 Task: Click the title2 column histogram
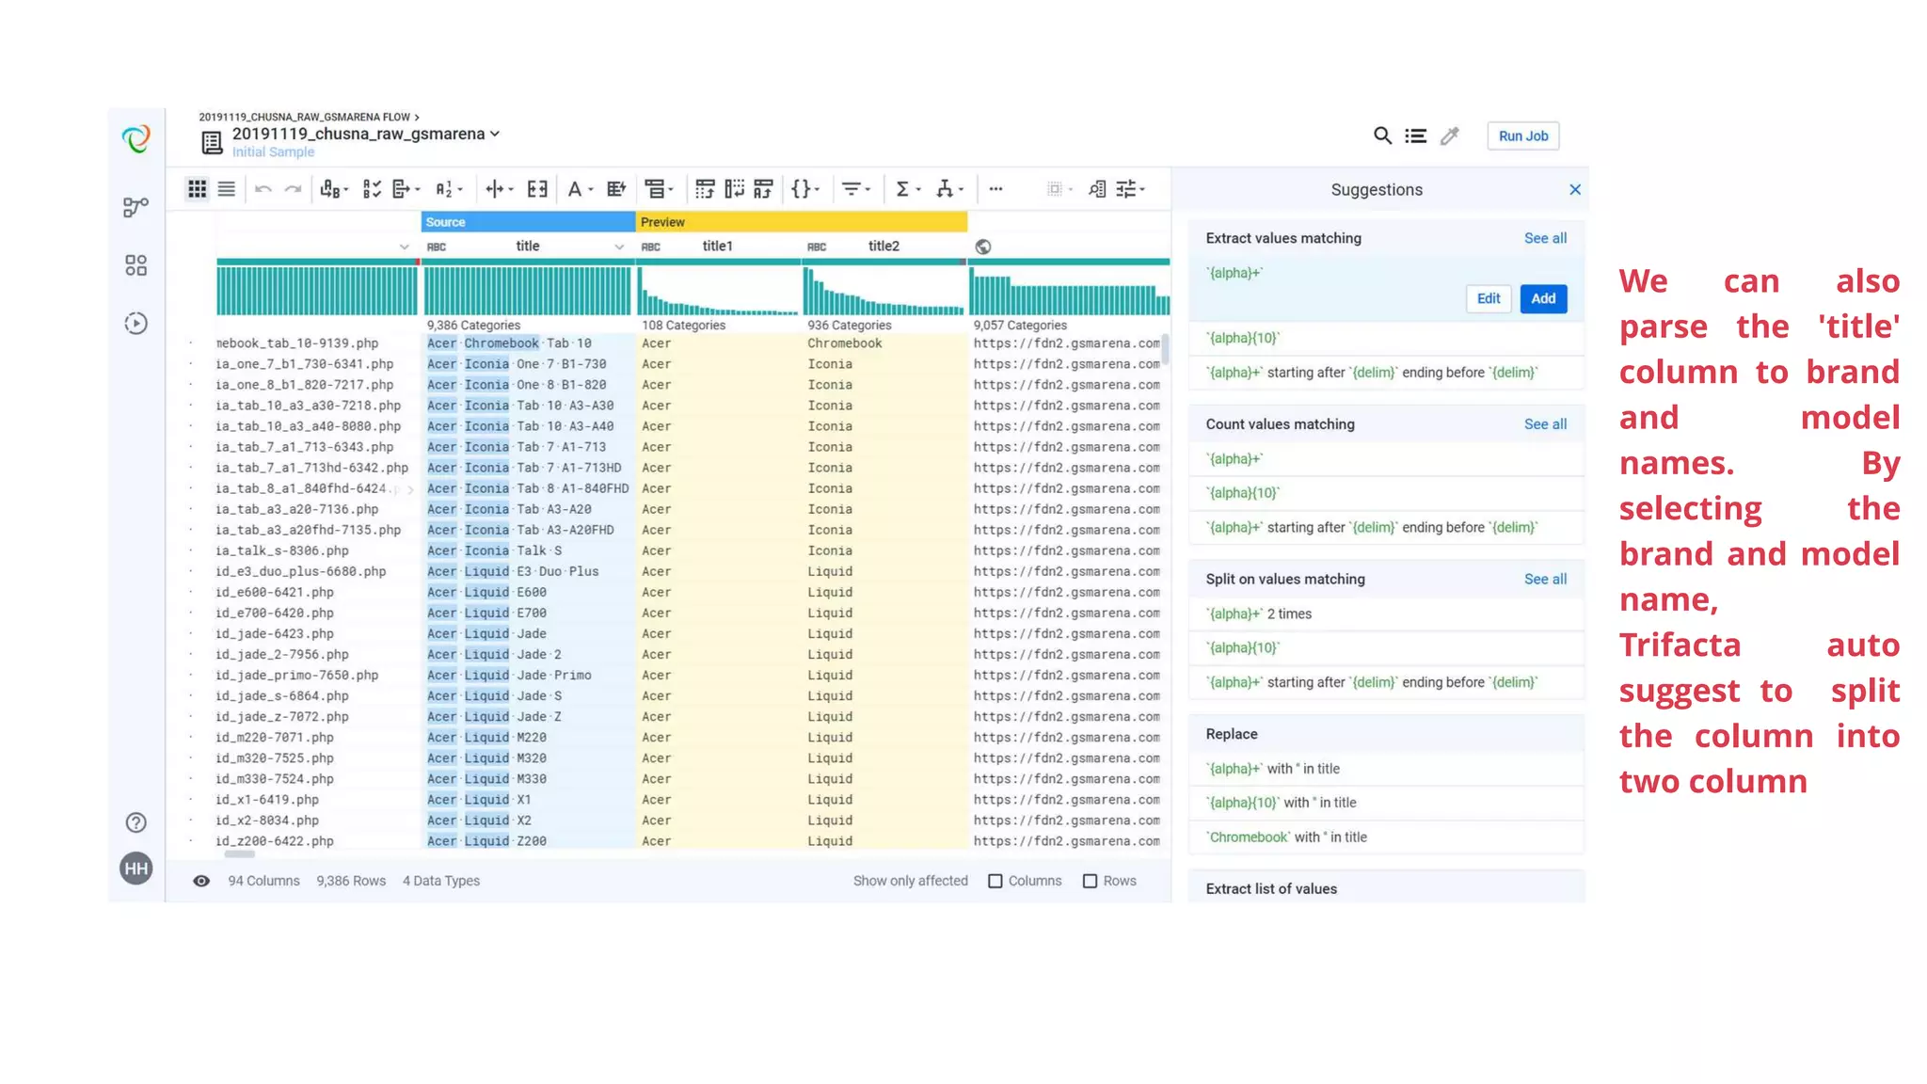[884, 291]
